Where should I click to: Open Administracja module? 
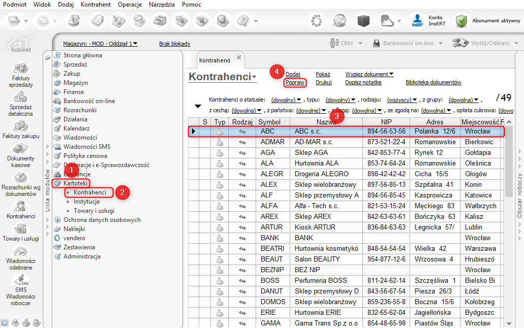[82, 256]
